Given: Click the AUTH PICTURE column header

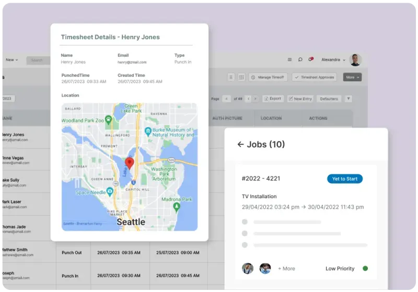Looking at the screenshot, I should pos(227,118).
